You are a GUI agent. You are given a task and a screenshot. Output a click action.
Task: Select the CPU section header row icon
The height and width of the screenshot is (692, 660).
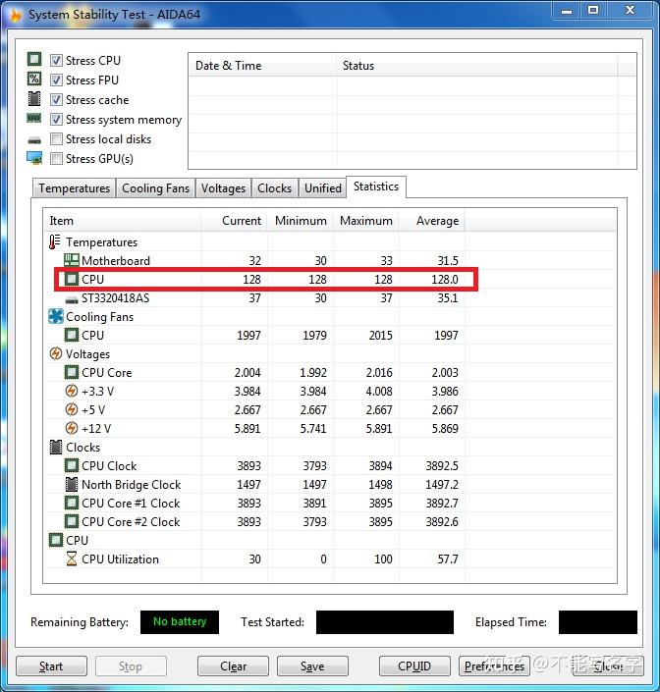tap(56, 540)
